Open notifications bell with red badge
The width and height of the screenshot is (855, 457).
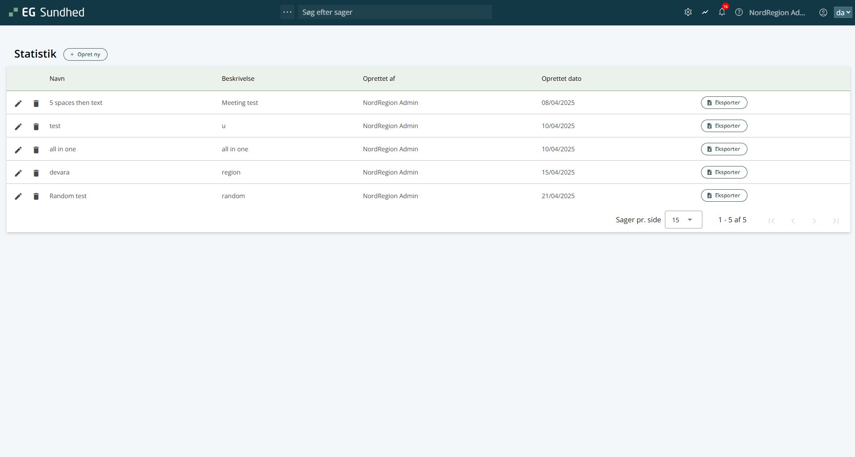(722, 12)
